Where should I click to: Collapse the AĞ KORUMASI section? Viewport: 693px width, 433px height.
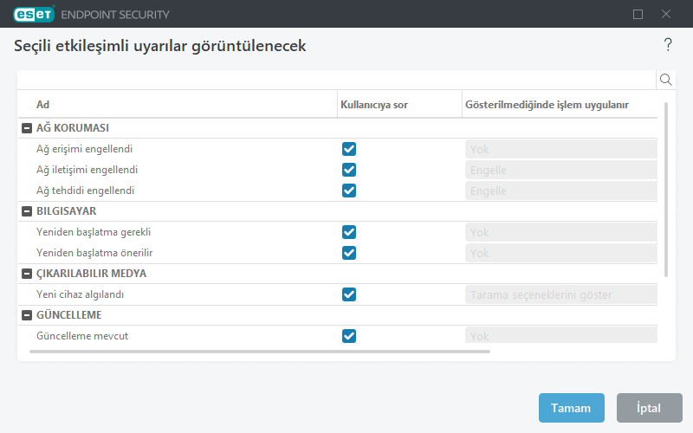coord(26,128)
